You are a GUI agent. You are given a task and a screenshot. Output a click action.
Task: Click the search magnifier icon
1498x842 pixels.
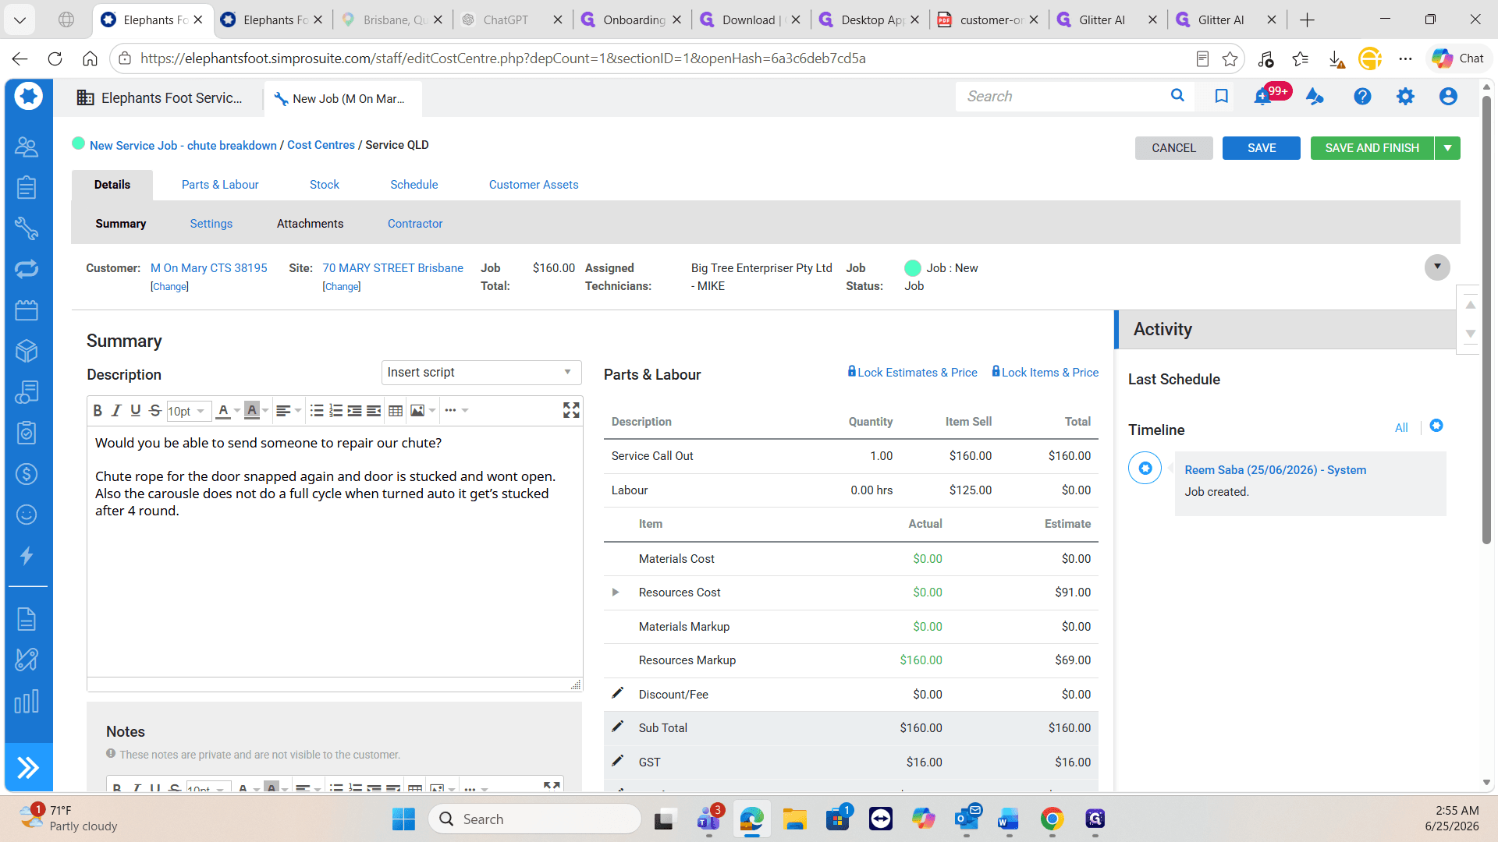point(1177,96)
